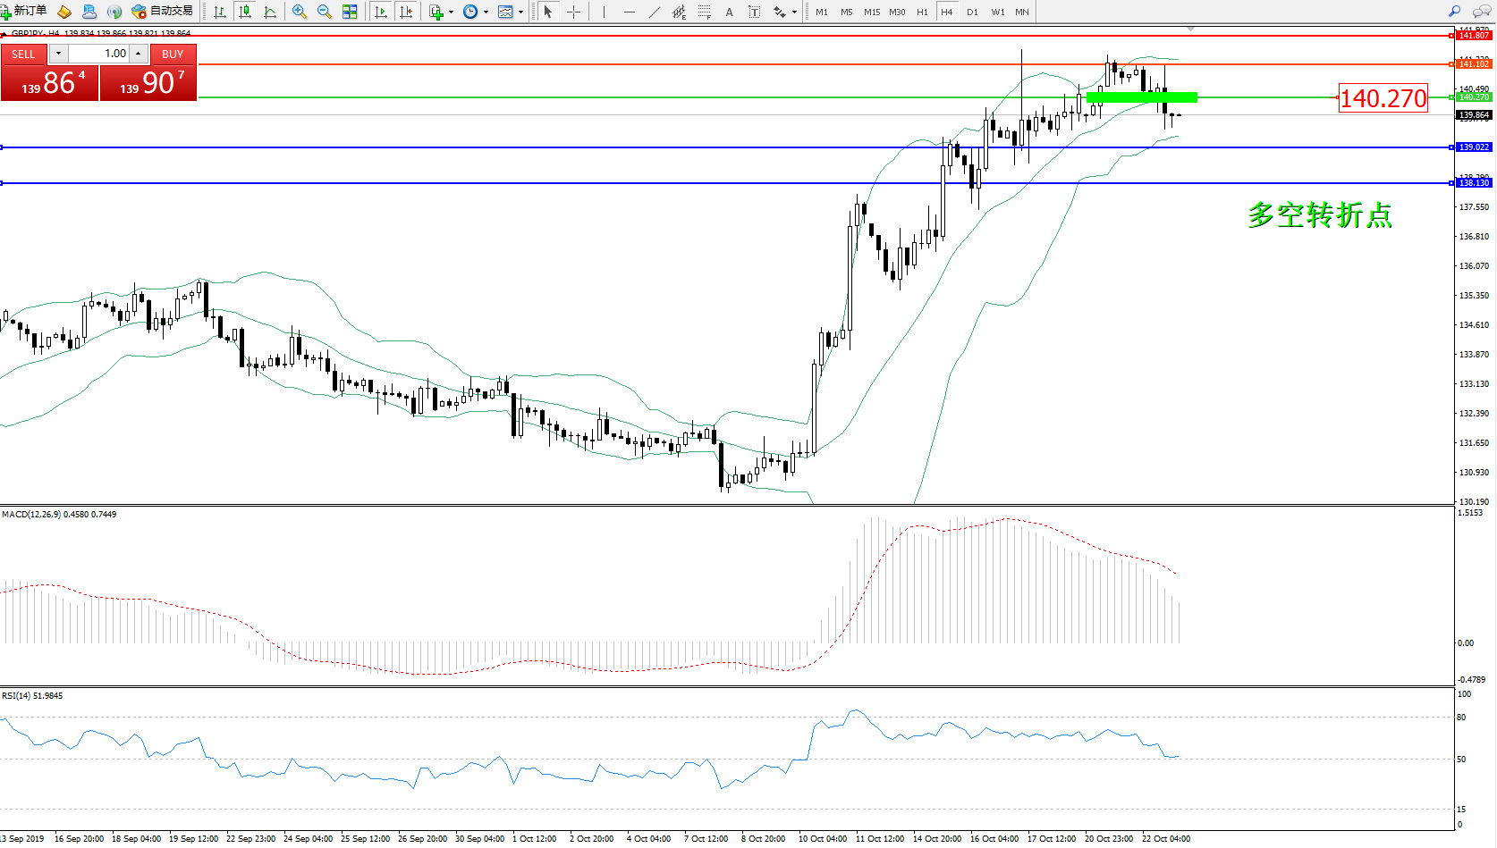
Task: Switch to the D1 timeframe
Action: pos(972,12)
